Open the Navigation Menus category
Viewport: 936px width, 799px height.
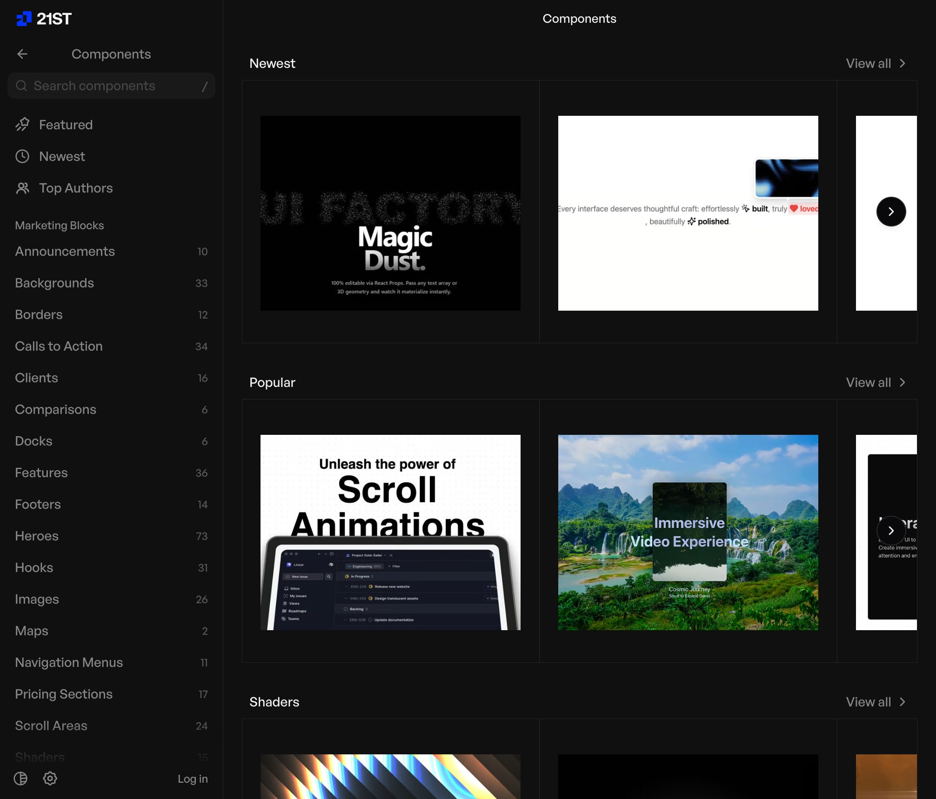tap(111, 662)
